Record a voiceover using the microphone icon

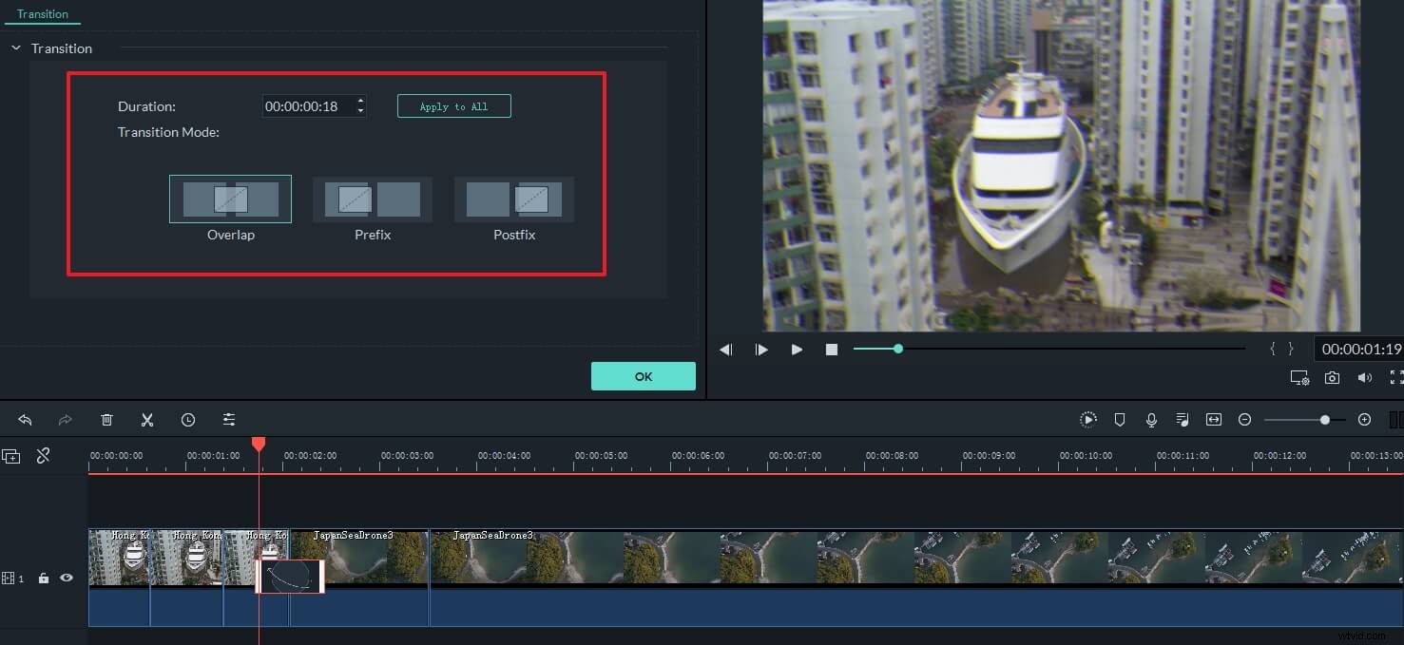click(x=1151, y=419)
